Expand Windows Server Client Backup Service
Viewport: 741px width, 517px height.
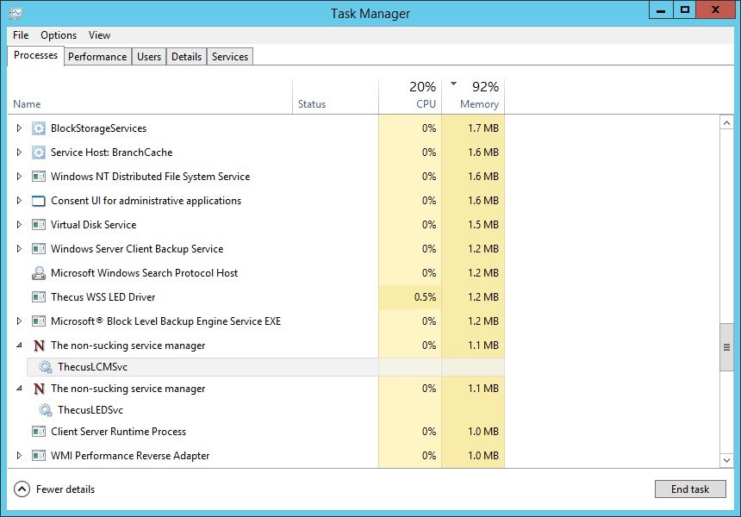(x=19, y=248)
